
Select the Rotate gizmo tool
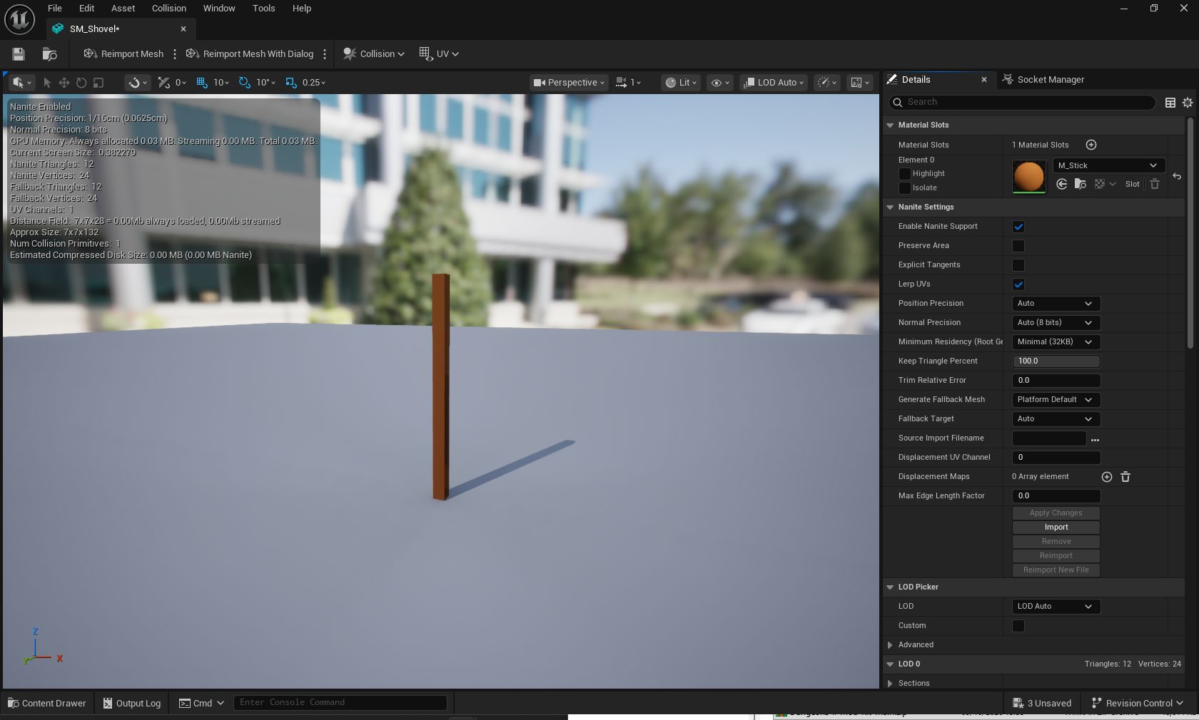(81, 83)
